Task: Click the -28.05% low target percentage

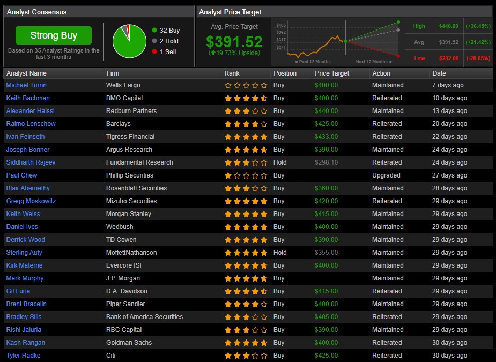Action: pyautogui.click(x=478, y=58)
